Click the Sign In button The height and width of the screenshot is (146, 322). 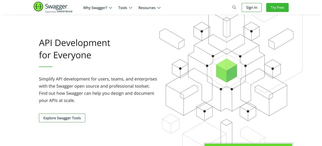click(252, 7)
